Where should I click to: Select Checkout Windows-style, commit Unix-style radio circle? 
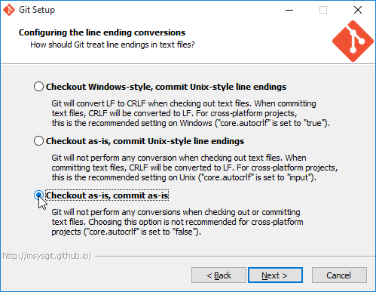38,87
